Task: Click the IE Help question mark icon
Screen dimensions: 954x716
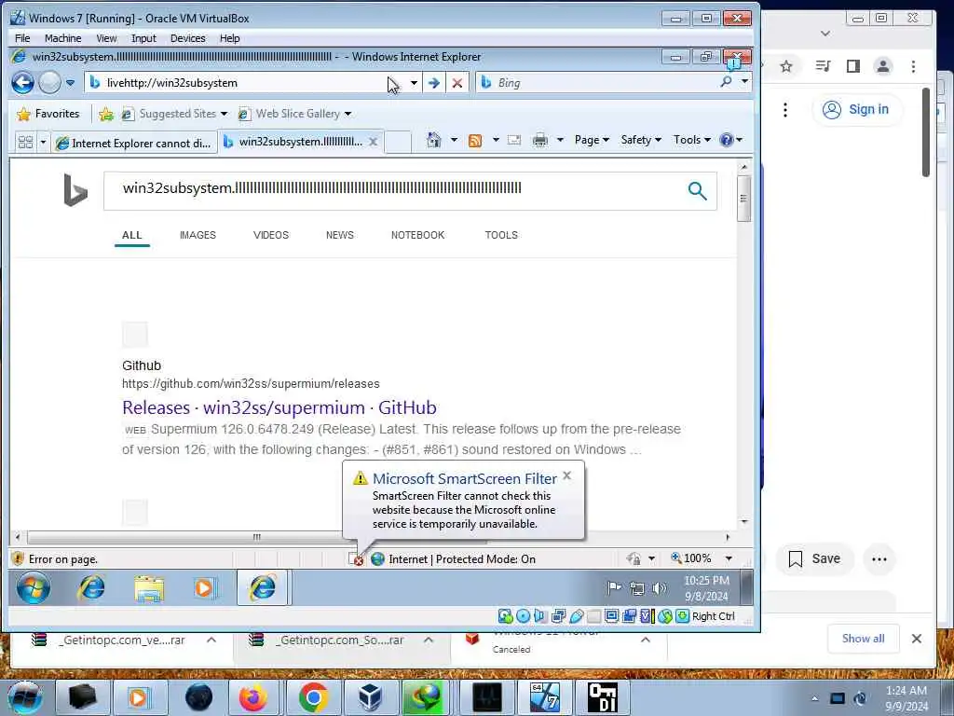Action: tap(726, 140)
